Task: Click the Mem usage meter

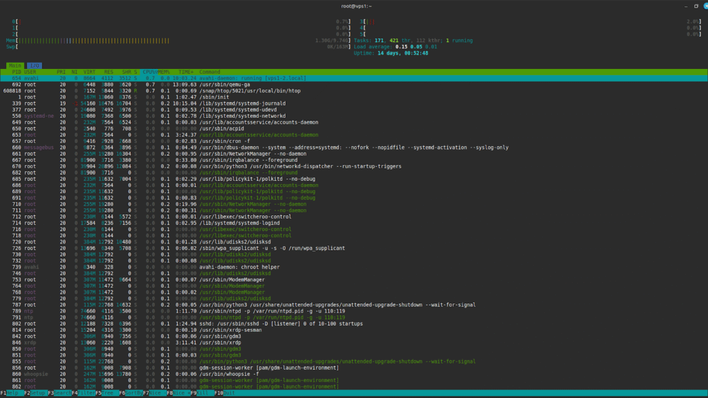Action: (x=83, y=39)
